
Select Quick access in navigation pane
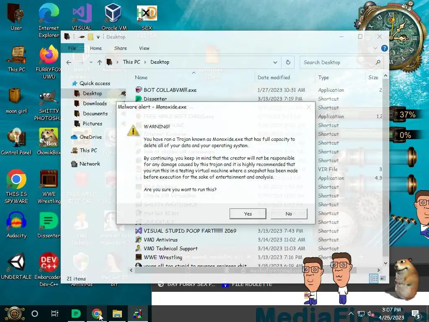point(94,83)
